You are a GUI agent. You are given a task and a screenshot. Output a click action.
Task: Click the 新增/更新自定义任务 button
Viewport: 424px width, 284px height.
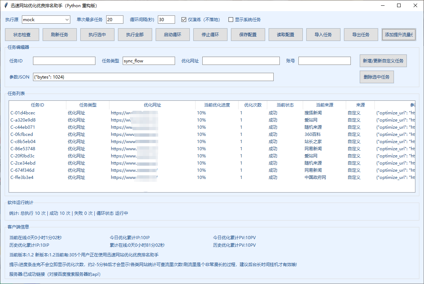click(x=383, y=61)
